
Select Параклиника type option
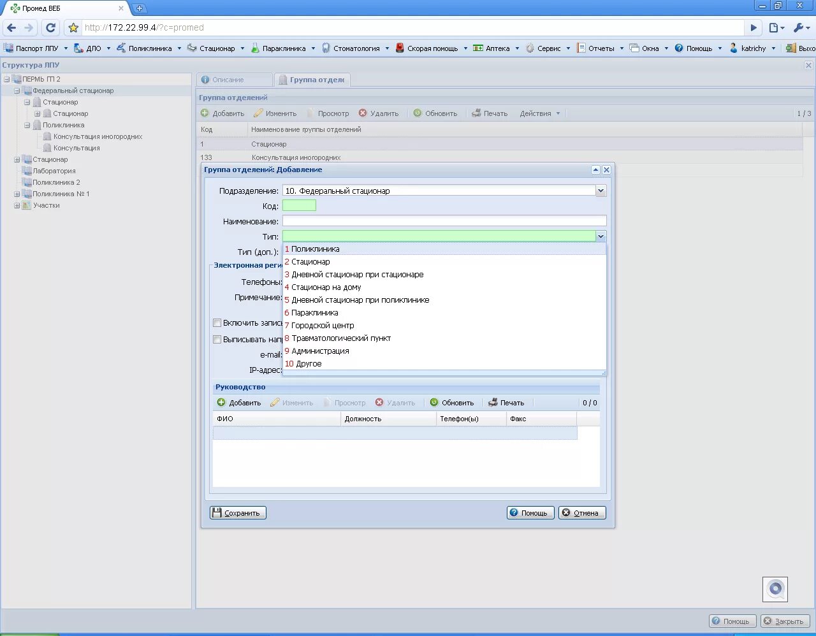click(444, 313)
